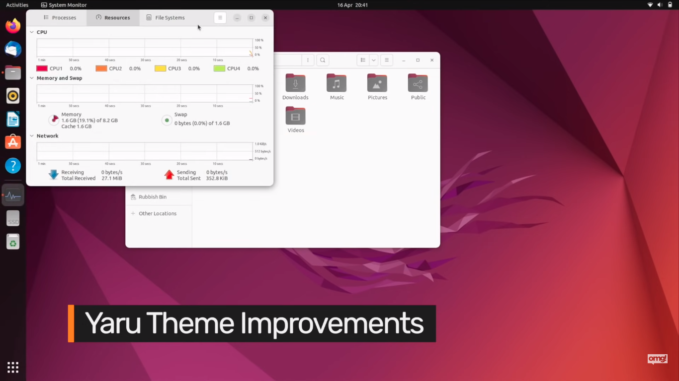The width and height of the screenshot is (679, 381).
Task: Change the CPU3 yellow color swatch
Action: (160, 68)
